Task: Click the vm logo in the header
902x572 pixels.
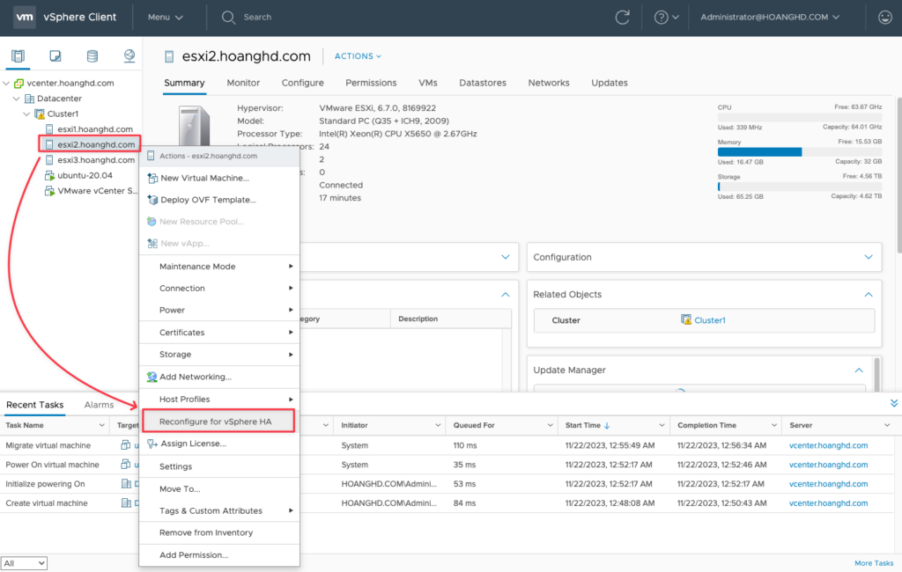Action: pyautogui.click(x=24, y=18)
